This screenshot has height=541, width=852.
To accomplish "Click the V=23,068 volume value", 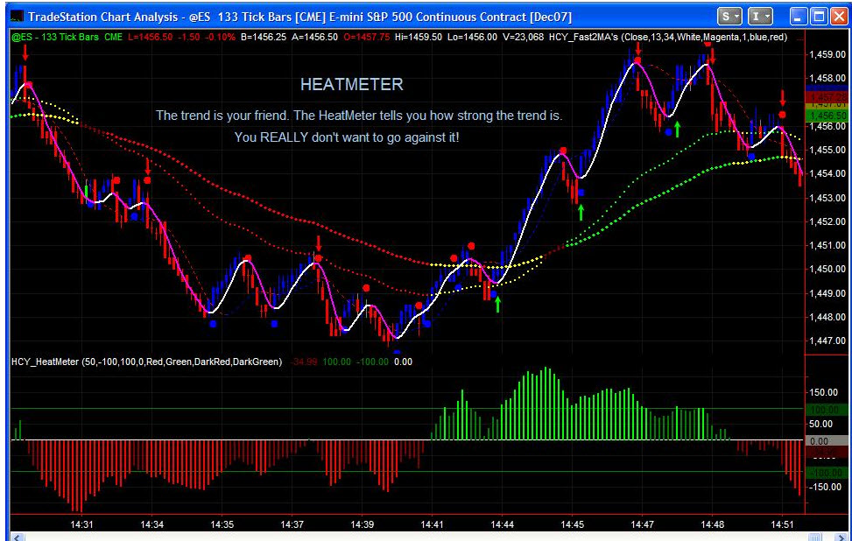I will pos(522,38).
